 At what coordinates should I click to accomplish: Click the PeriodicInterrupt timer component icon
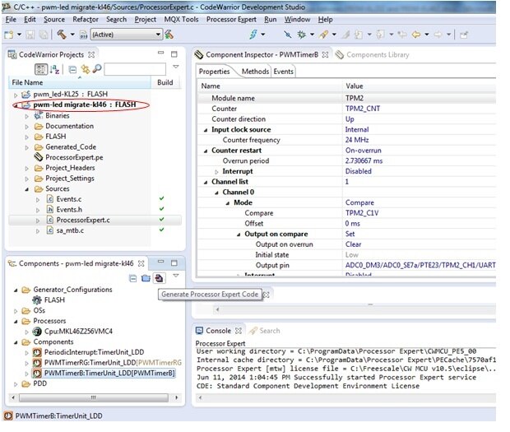click(37, 352)
